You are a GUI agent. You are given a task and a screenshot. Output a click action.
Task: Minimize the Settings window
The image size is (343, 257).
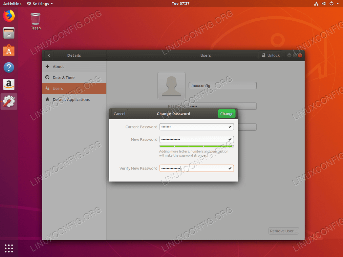[x=289, y=55]
